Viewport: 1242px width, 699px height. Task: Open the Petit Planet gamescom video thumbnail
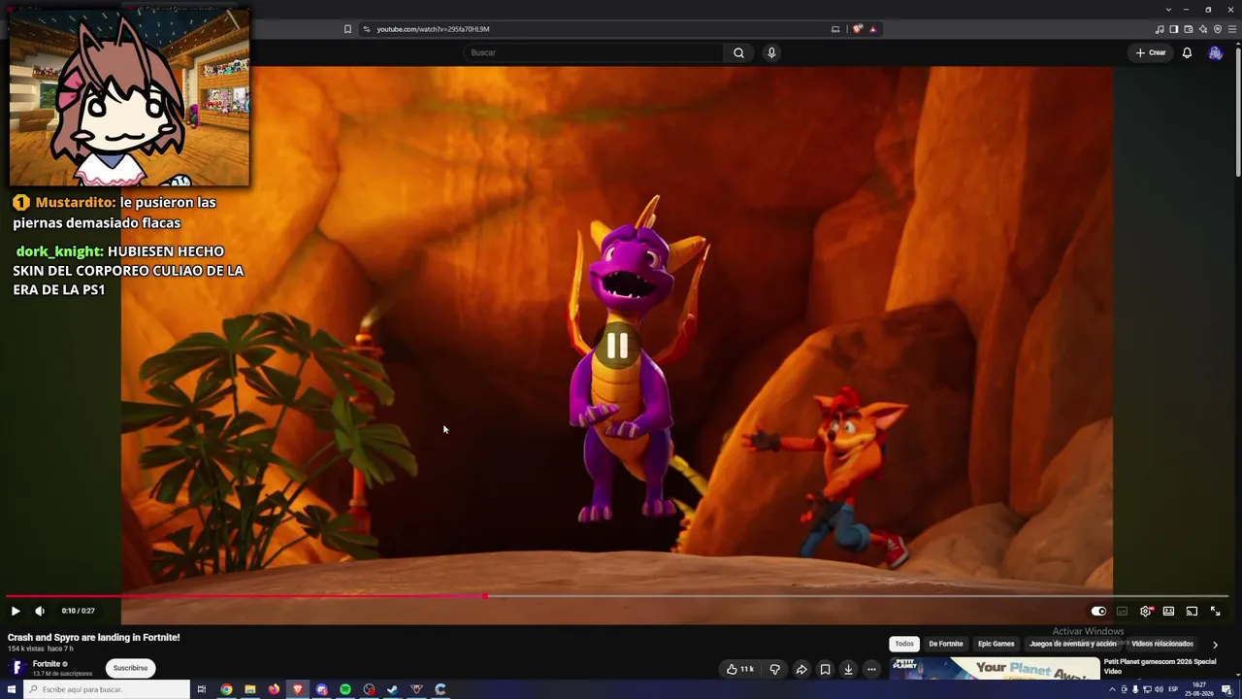pos(995,669)
